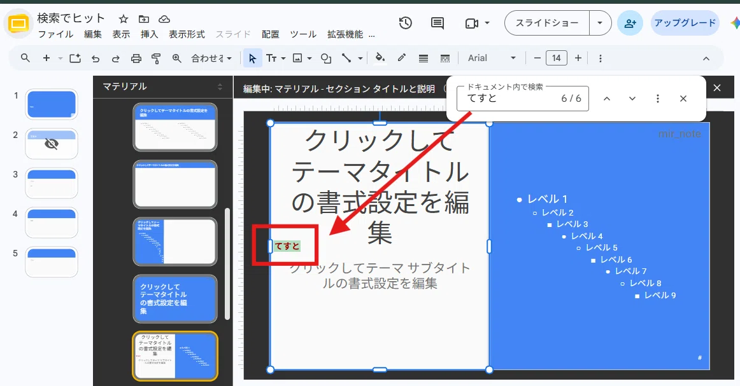Start the スライドショー

[547, 23]
